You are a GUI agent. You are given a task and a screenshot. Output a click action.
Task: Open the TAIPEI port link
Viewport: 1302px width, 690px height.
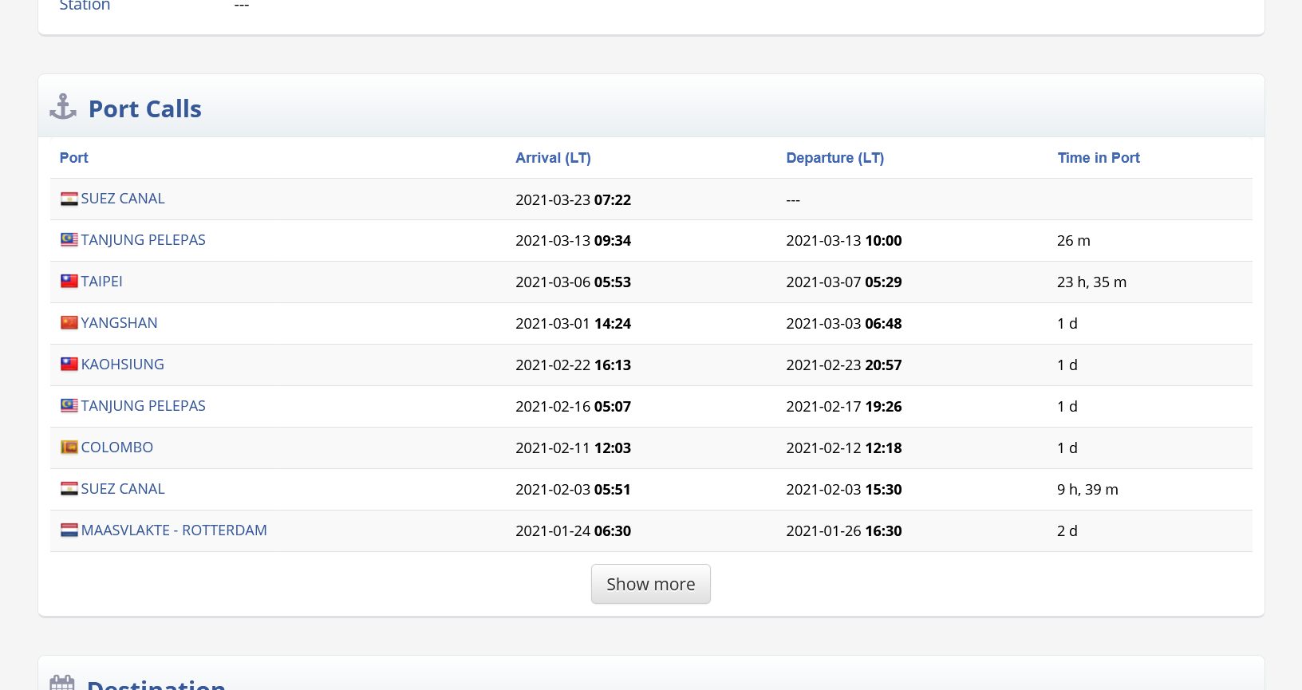102,282
